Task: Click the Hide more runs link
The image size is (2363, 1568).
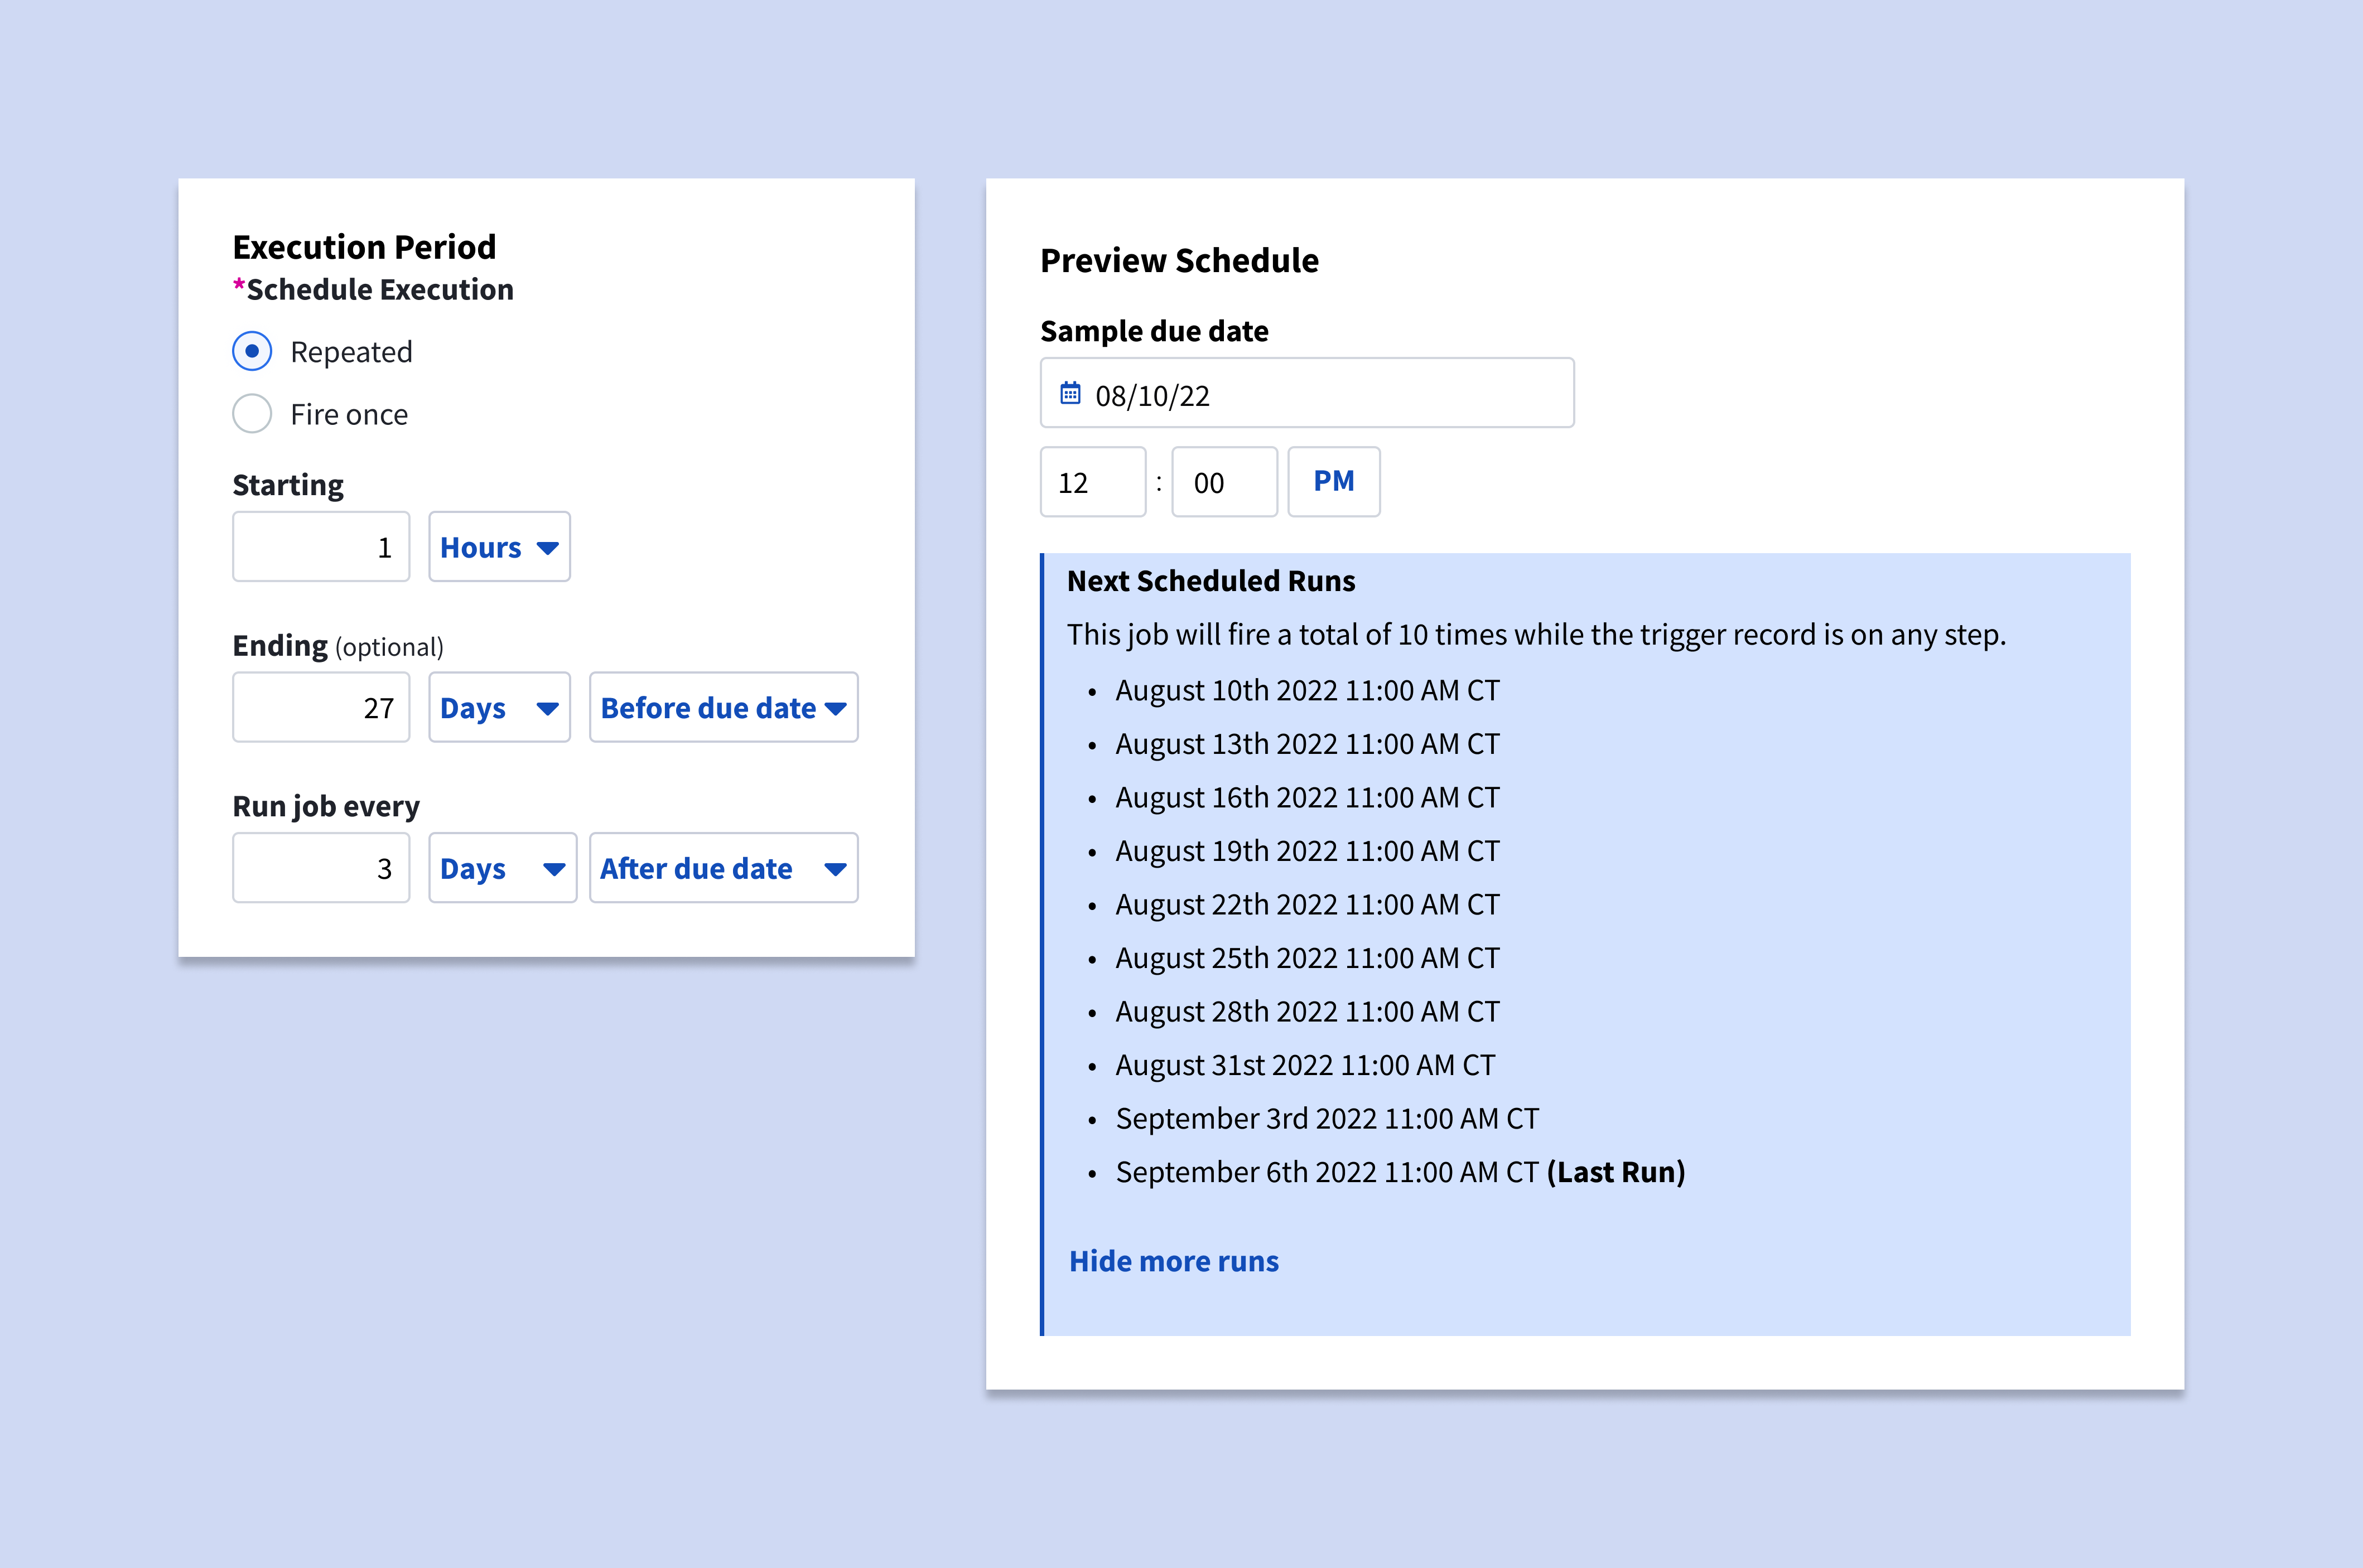Action: 1174,1261
